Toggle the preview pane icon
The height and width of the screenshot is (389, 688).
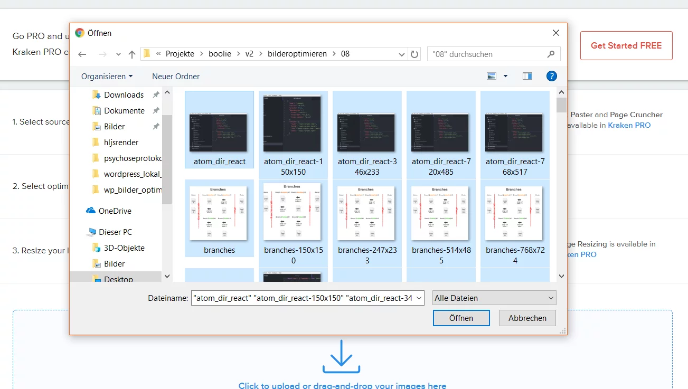[527, 76]
